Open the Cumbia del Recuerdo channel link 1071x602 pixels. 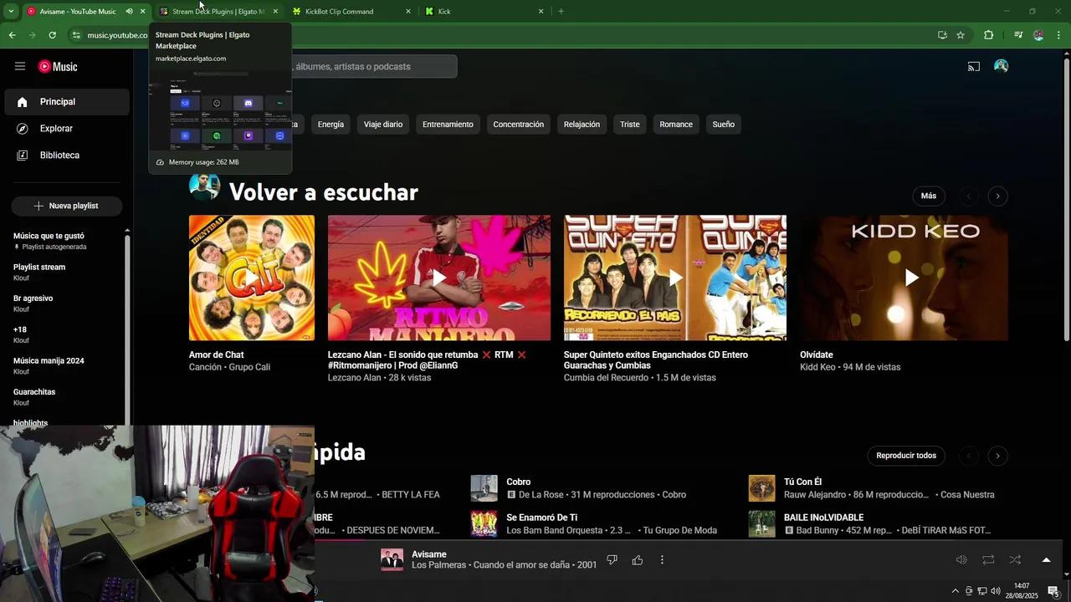tap(607, 378)
